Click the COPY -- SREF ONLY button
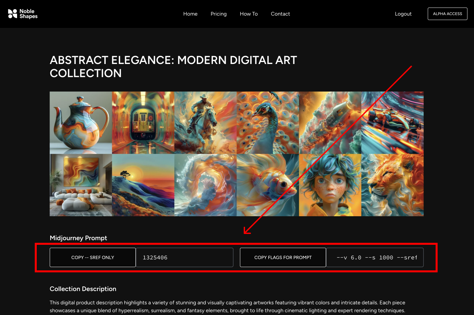 [93, 258]
